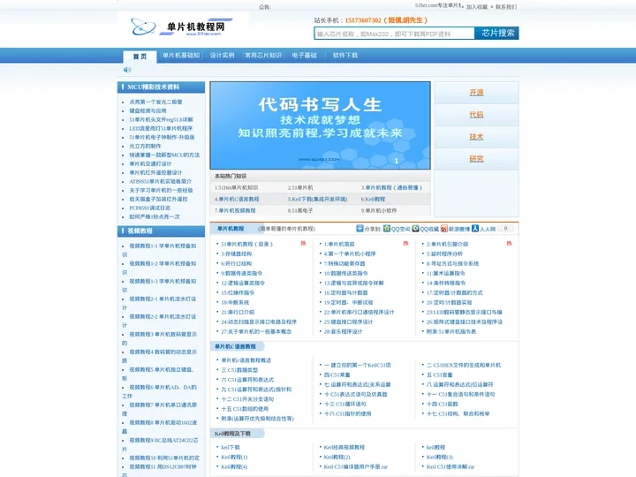Open the 单片机基础知识 navigation tab
This screenshot has height=477, width=636.
(x=181, y=55)
